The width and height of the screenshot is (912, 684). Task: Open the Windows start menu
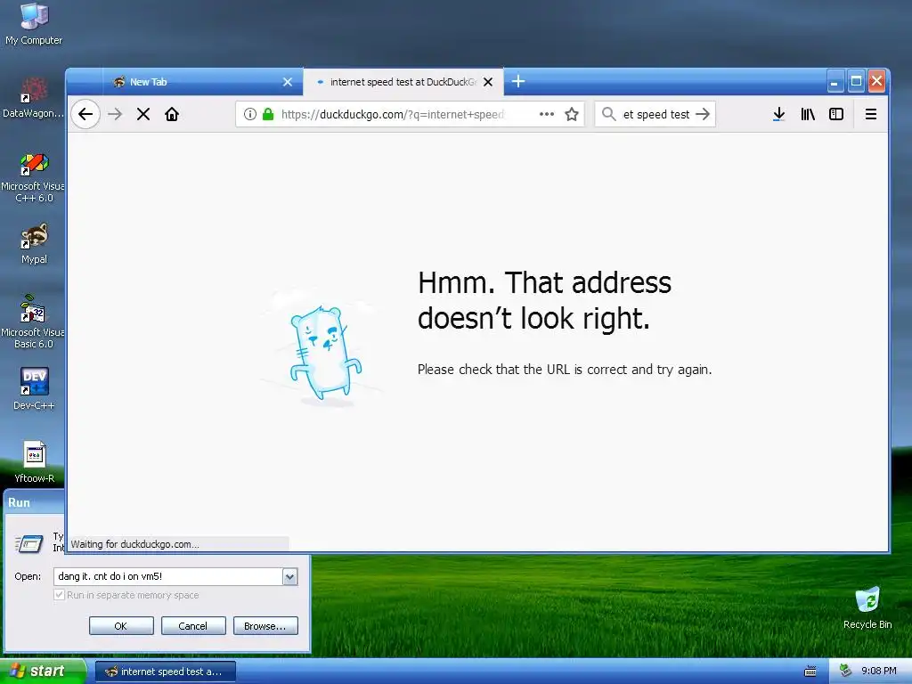coord(42,671)
